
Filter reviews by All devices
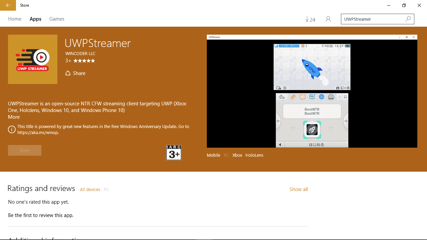click(x=90, y=189)
